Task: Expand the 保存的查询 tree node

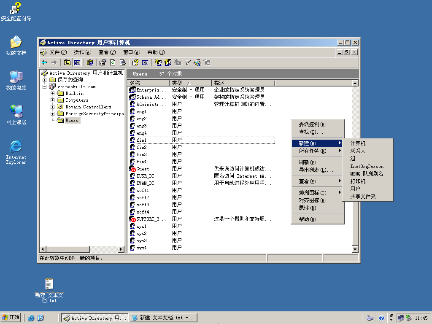Action: point(44,80)
